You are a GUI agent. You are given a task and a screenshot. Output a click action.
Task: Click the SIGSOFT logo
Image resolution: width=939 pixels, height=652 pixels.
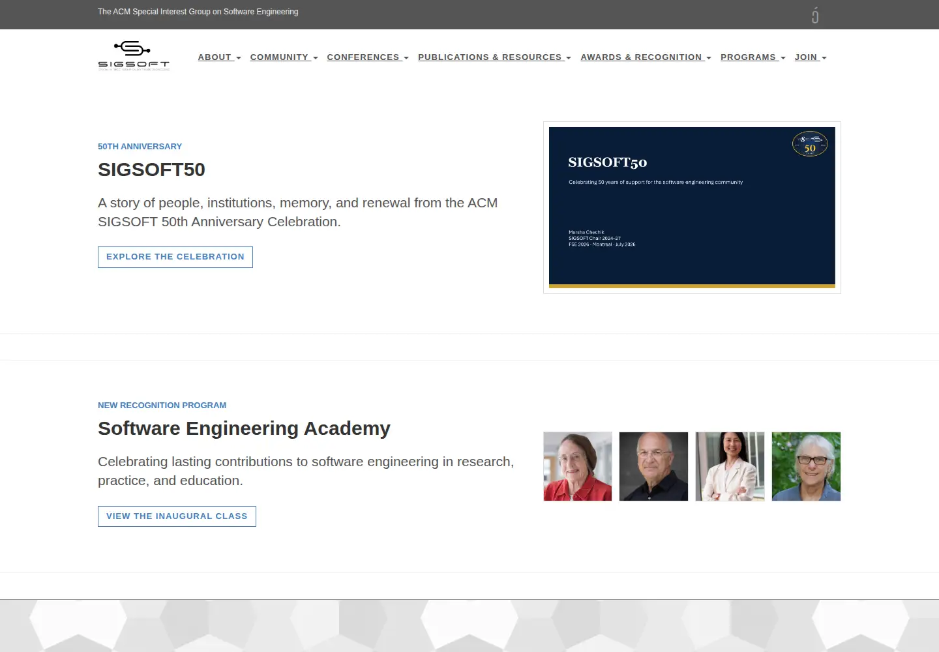click(x=134, y=56)
